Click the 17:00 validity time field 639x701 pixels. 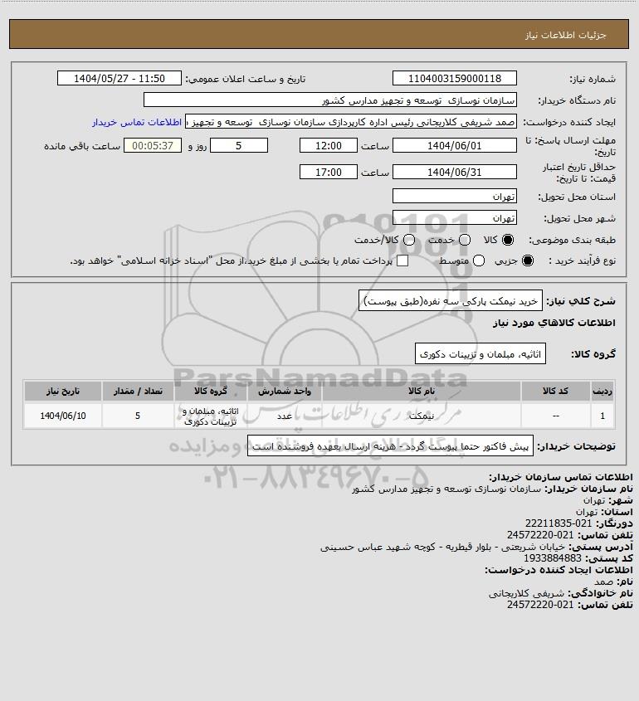[x=329, y=172]
